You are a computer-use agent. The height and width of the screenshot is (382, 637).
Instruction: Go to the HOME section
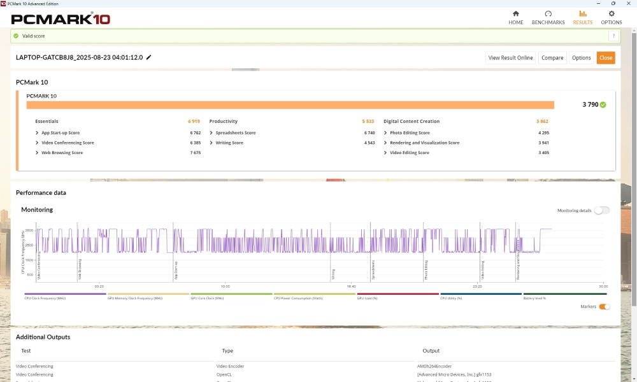pyautogui.click(x=516, y=18)
